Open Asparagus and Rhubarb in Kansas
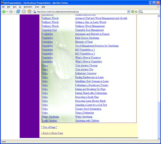 click(x=92, y=34)
